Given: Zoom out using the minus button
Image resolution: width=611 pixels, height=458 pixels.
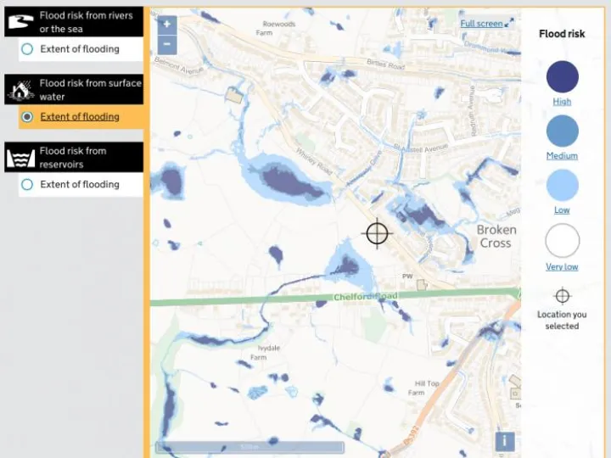Looking at the screenshot, I should point(167,44).
